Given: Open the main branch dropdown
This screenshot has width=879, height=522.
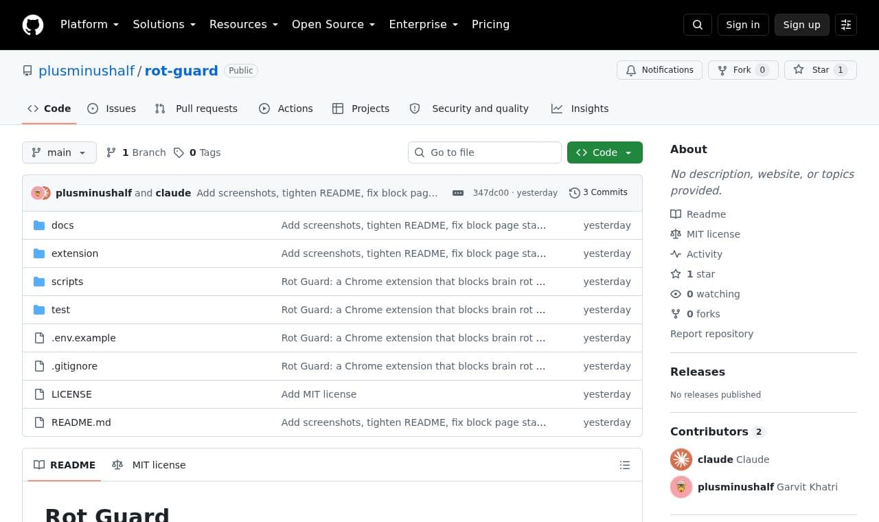Looking at the screenshot, I should (59, 152).
